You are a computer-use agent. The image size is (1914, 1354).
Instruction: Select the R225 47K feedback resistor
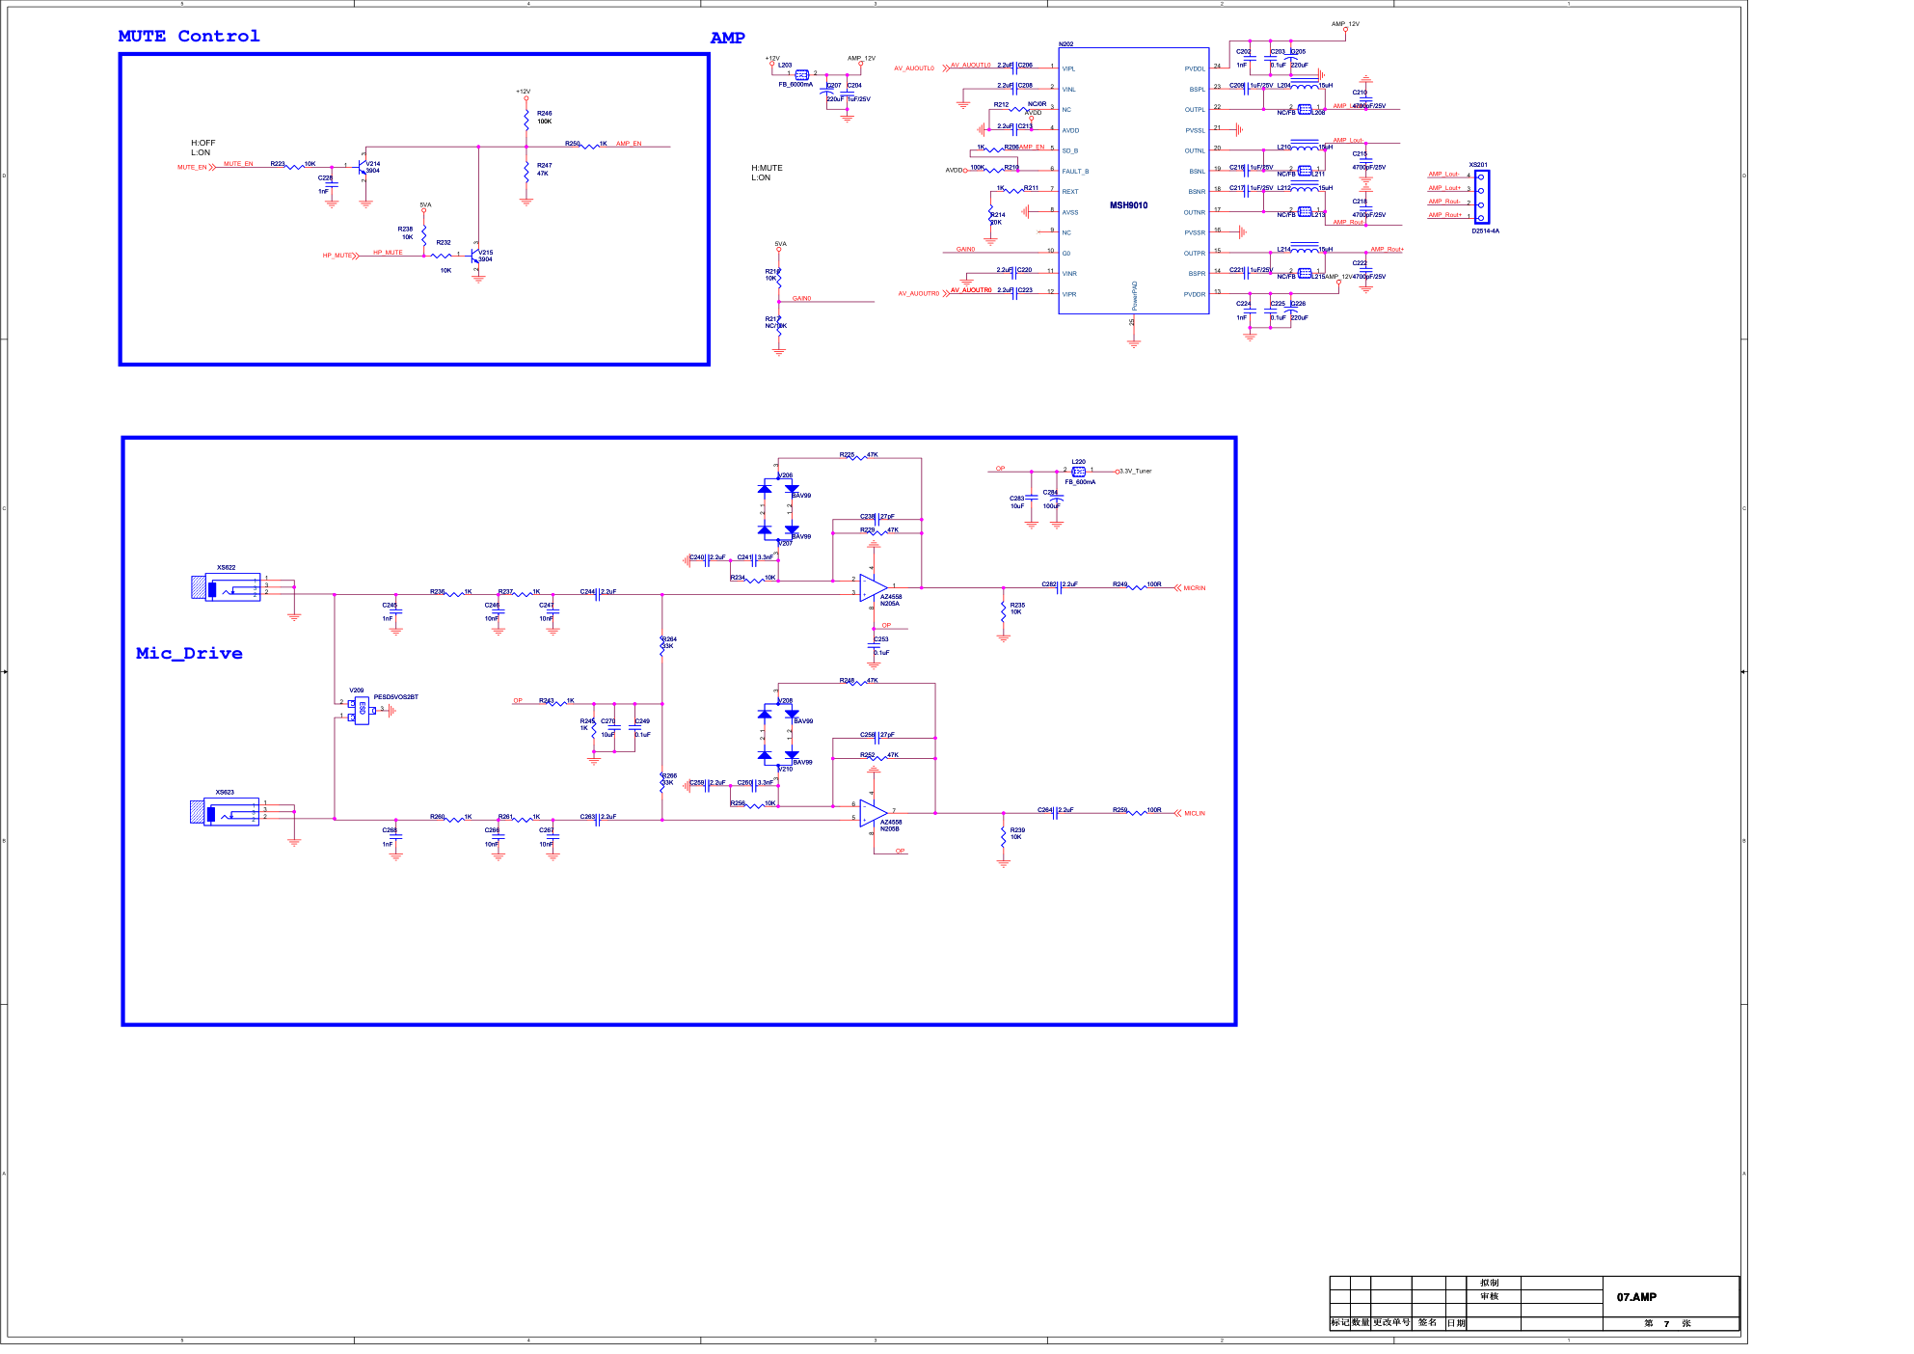[x=858, y=458]
